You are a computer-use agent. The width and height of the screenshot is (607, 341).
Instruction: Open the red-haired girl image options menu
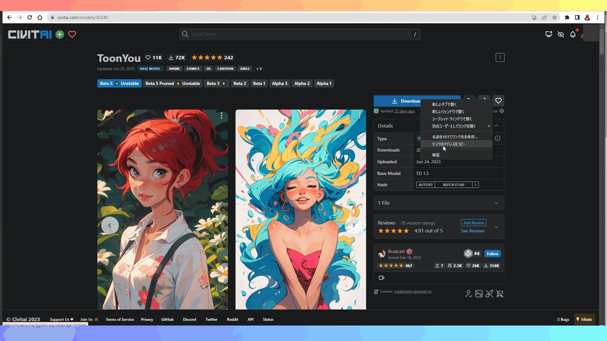222,116
